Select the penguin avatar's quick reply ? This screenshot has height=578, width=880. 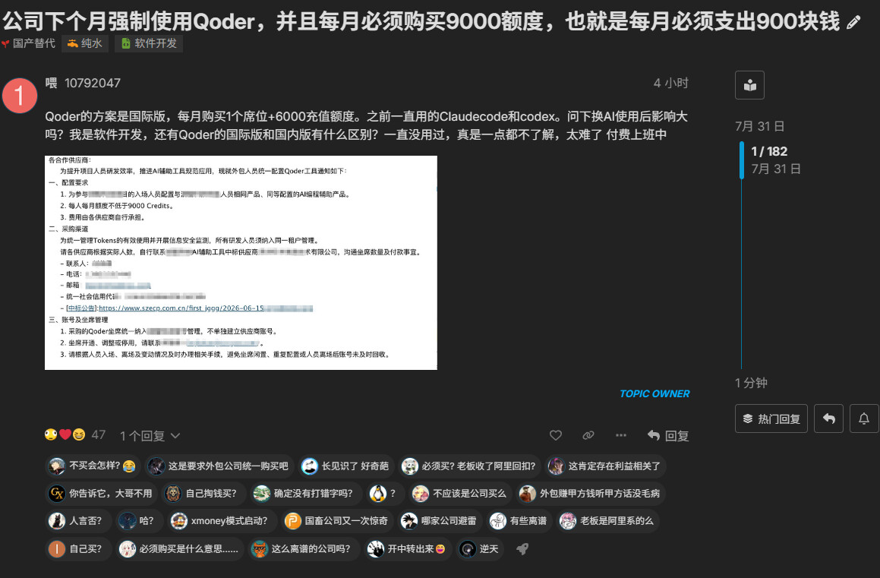click(x=384, y=493)
